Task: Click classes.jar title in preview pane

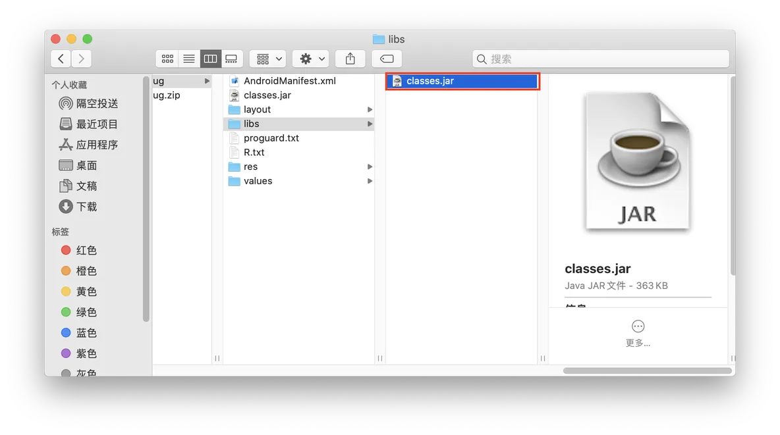Action: 598,269
